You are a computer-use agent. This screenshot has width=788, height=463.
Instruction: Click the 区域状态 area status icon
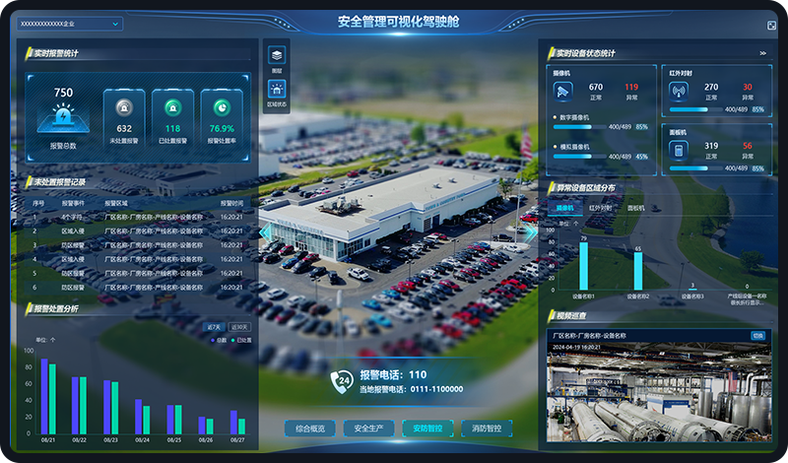pyautogui.click(x=277, y=89)
